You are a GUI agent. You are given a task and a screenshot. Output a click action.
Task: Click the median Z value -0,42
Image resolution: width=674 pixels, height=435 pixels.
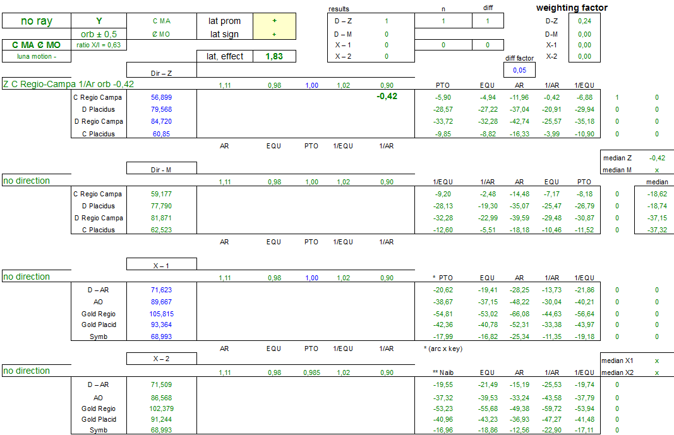click(x=657, y=158)
